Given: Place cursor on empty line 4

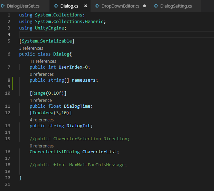Looking at the screenshot, I should click(103, 35).
